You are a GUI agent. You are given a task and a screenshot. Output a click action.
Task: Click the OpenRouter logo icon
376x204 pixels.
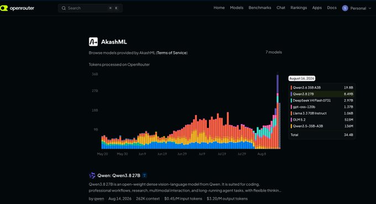pyautogui.click(x=4, y=8)
